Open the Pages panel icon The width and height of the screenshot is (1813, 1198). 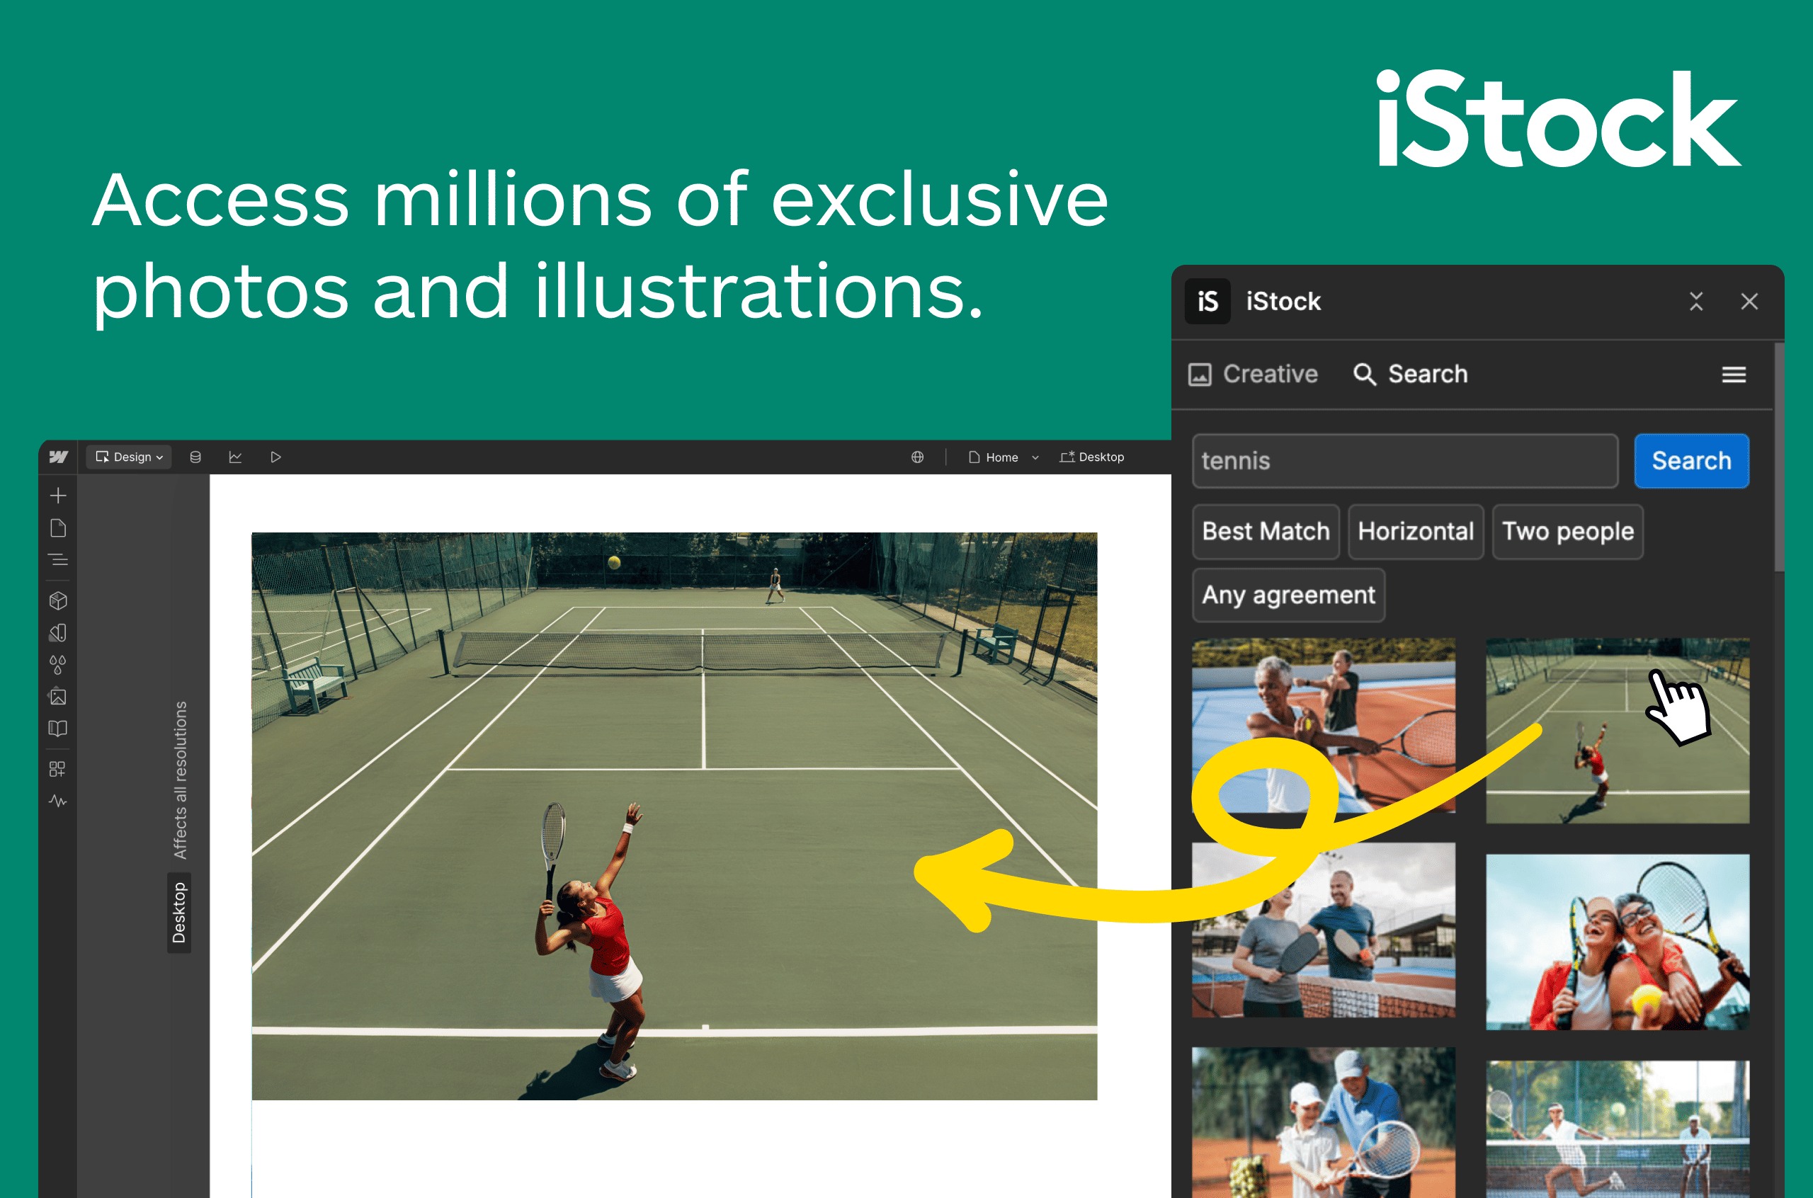(x=58, y=528)
